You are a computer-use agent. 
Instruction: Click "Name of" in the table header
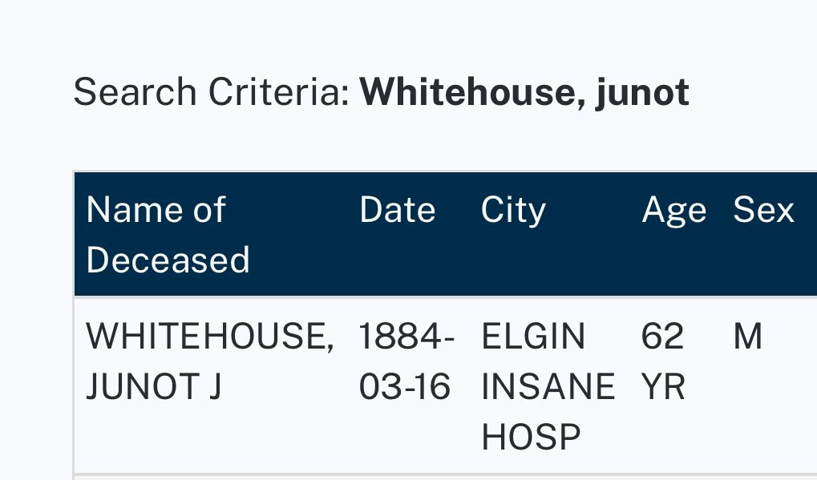[156, 211]
